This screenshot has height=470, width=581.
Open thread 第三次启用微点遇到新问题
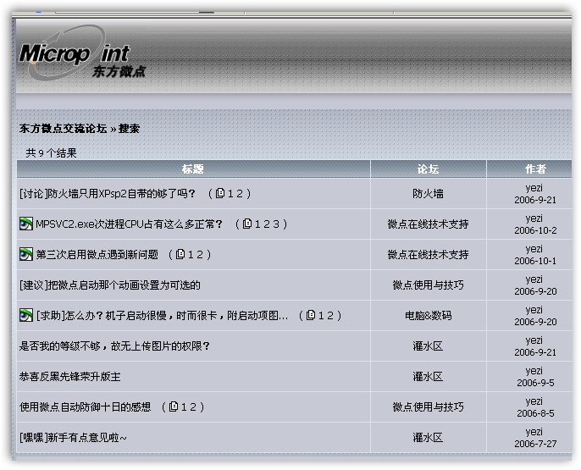(97, 254)
